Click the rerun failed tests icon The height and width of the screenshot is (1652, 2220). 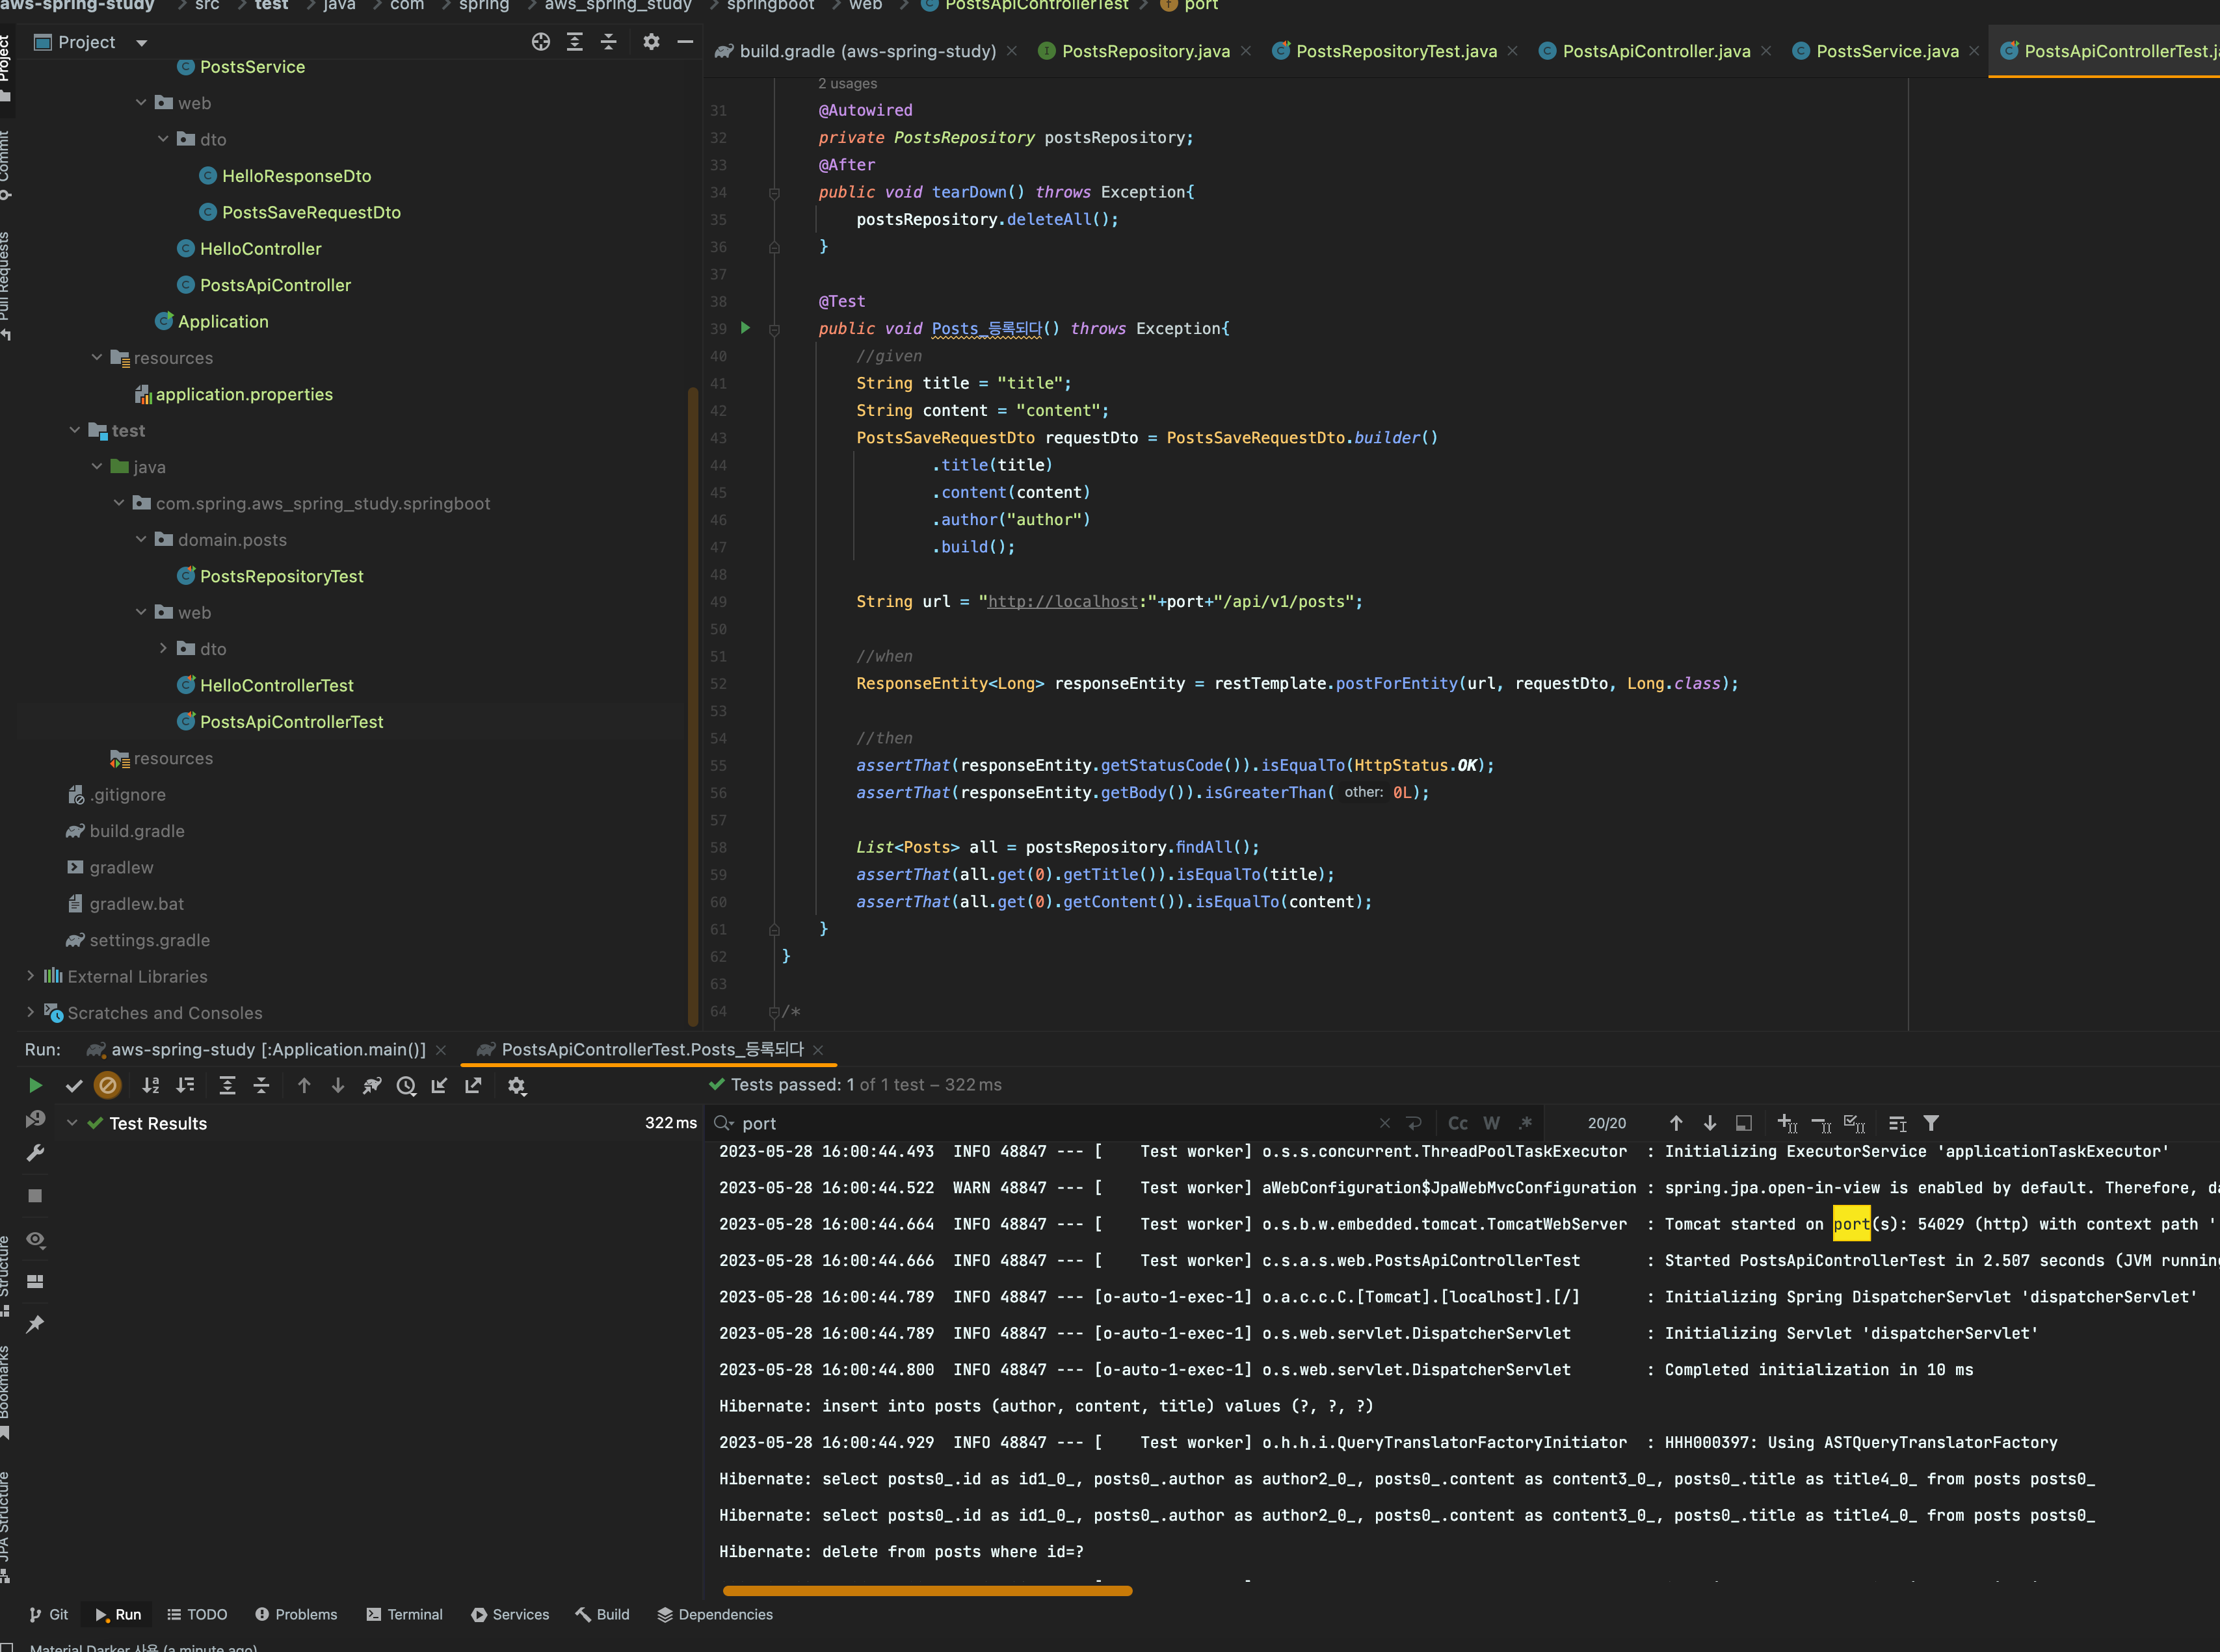pyautogui.click(x=35, y=1119)
